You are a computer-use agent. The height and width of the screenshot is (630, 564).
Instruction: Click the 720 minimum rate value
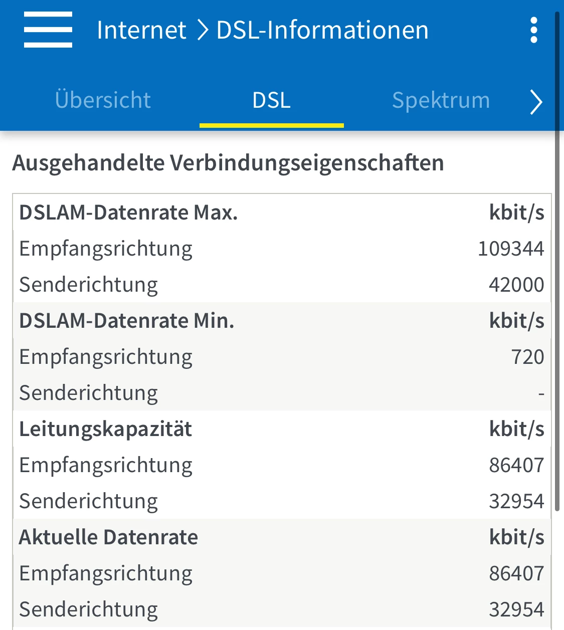tap(527, 357)
